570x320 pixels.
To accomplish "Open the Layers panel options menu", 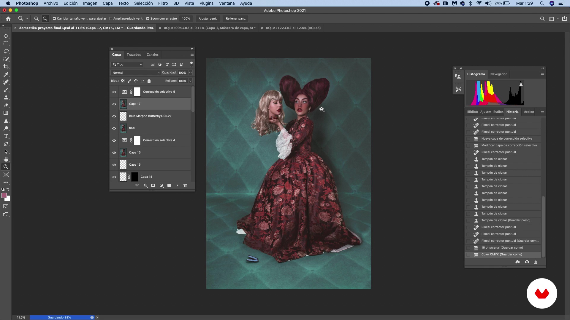I will coord(192,55).
